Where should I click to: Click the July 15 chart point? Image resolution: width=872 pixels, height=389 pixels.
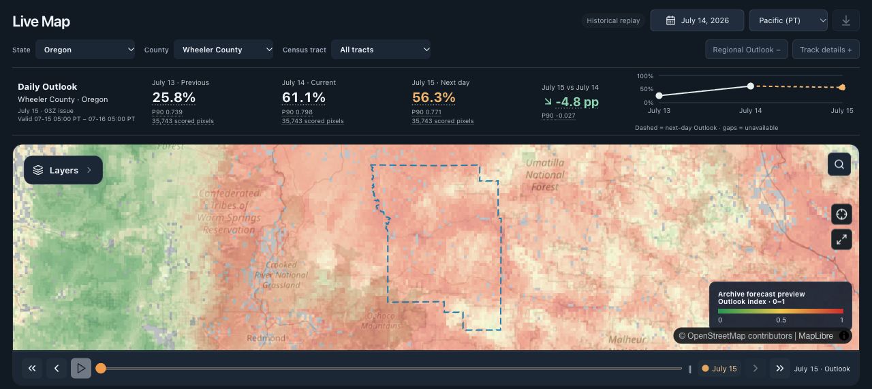pos(842,87)
